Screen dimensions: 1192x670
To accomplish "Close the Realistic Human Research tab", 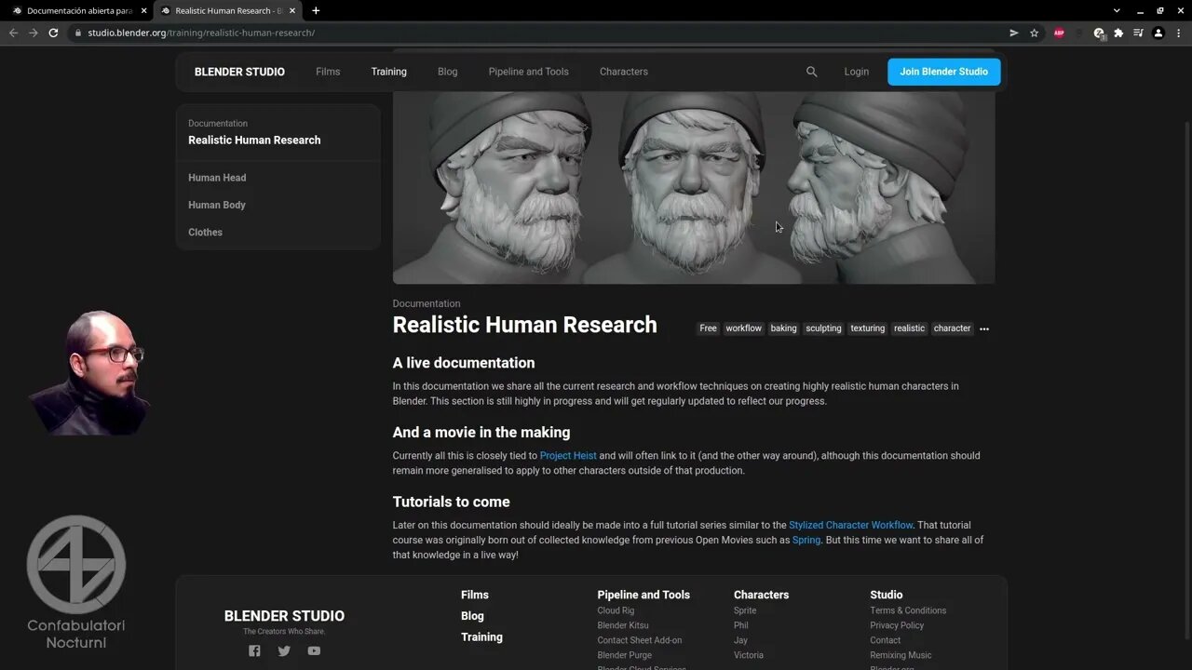I will pos(291,11).
